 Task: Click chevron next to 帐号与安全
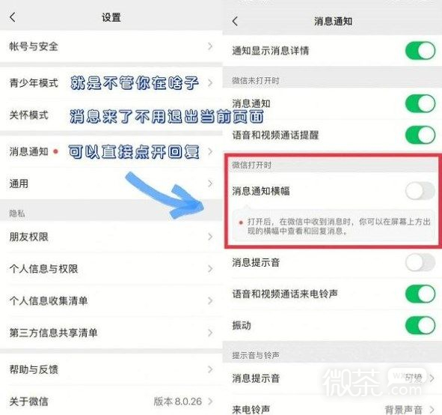tap(210, 46)
